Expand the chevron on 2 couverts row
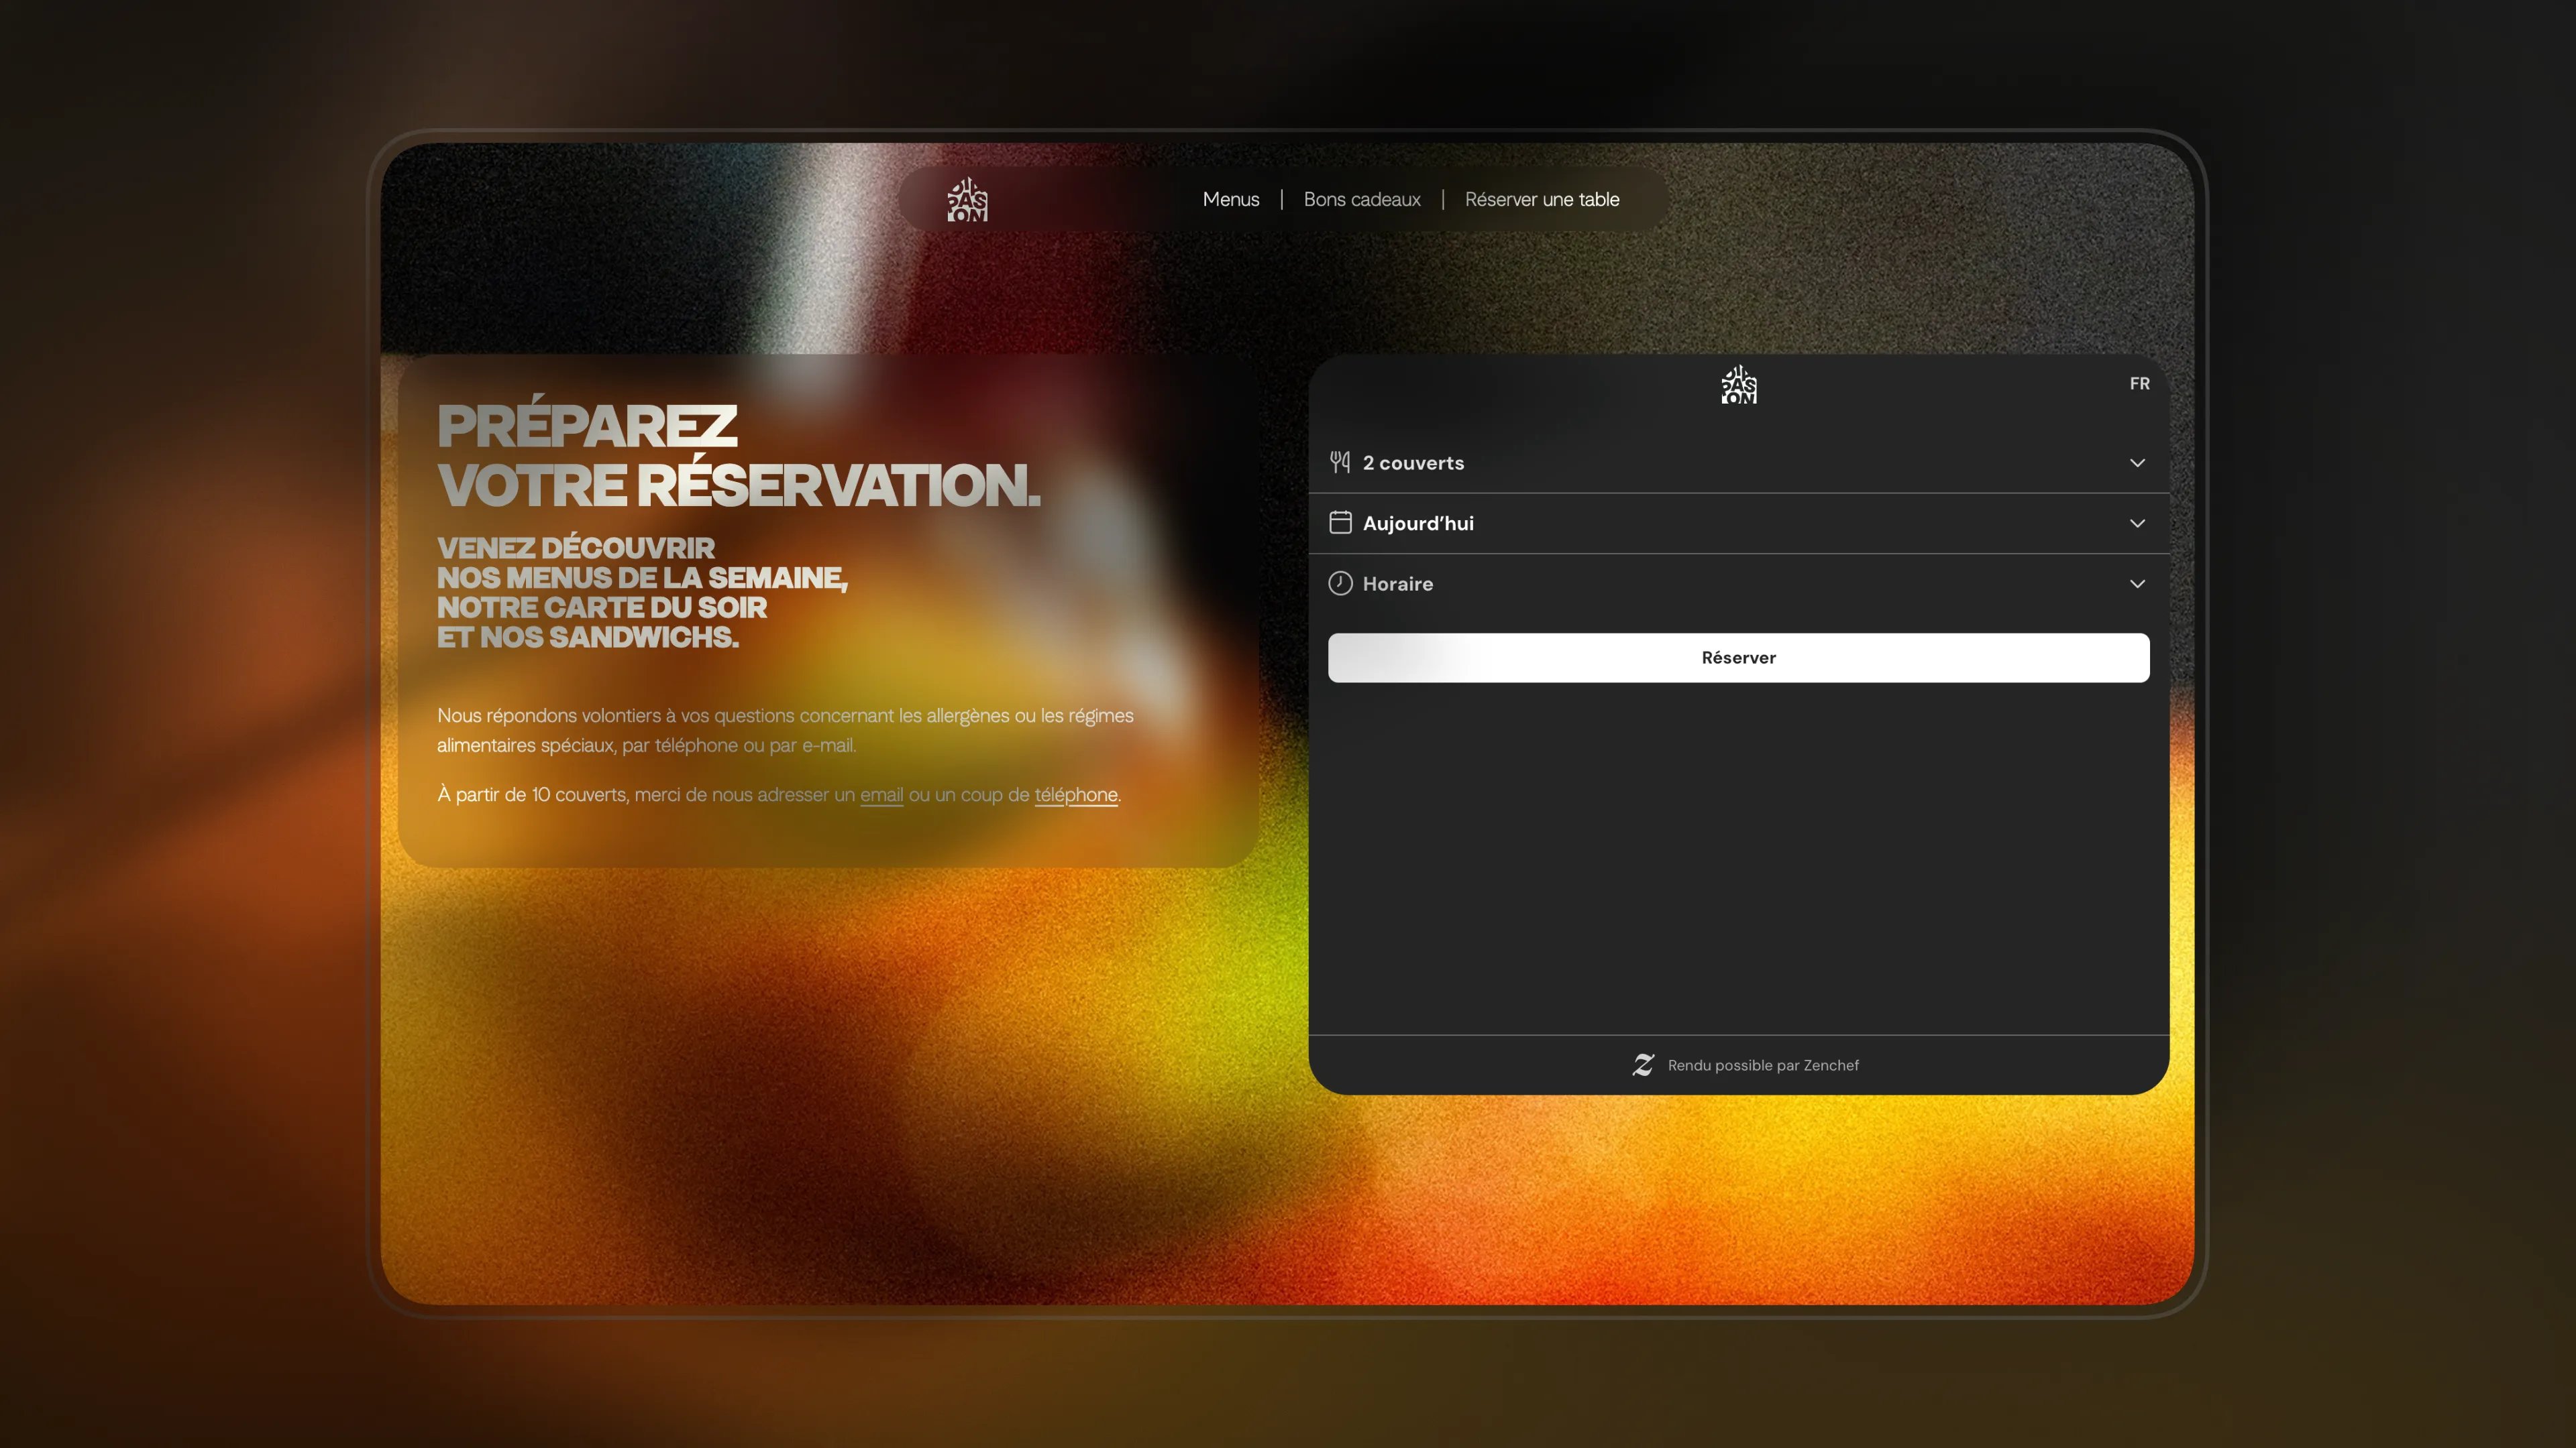 pos(2137,463)
